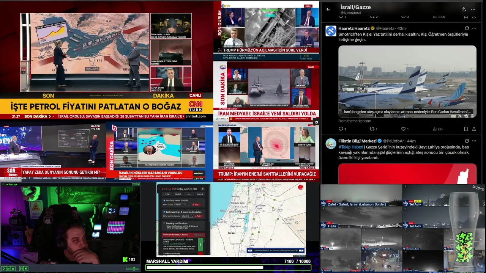Screen dimensions: 486x273
Task: Click the Haifa live camera tile
Action: tap(361, 217)
